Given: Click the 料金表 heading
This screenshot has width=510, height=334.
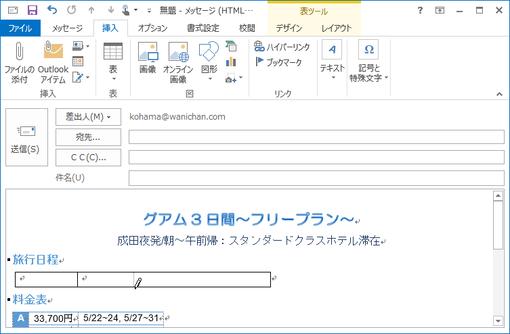Looking at the screenshot, I should coord(30,300).
